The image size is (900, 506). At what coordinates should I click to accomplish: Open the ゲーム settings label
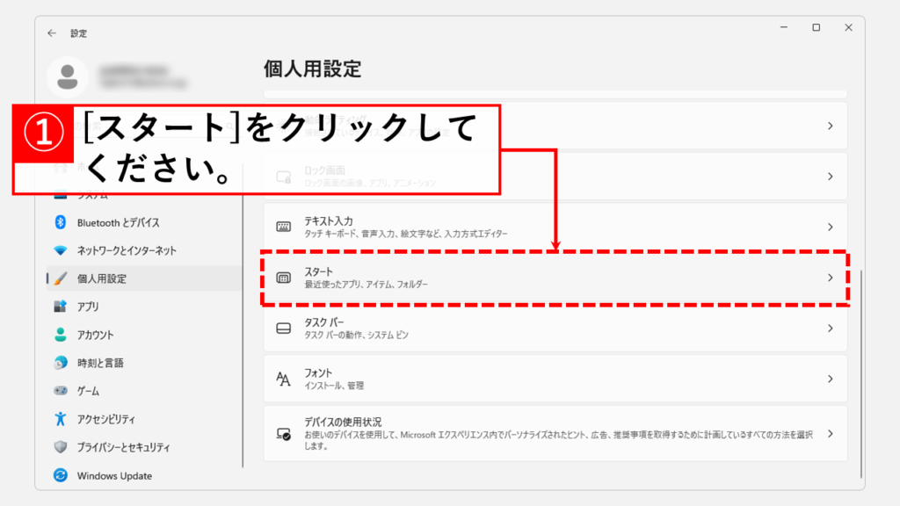pos(88,391)
